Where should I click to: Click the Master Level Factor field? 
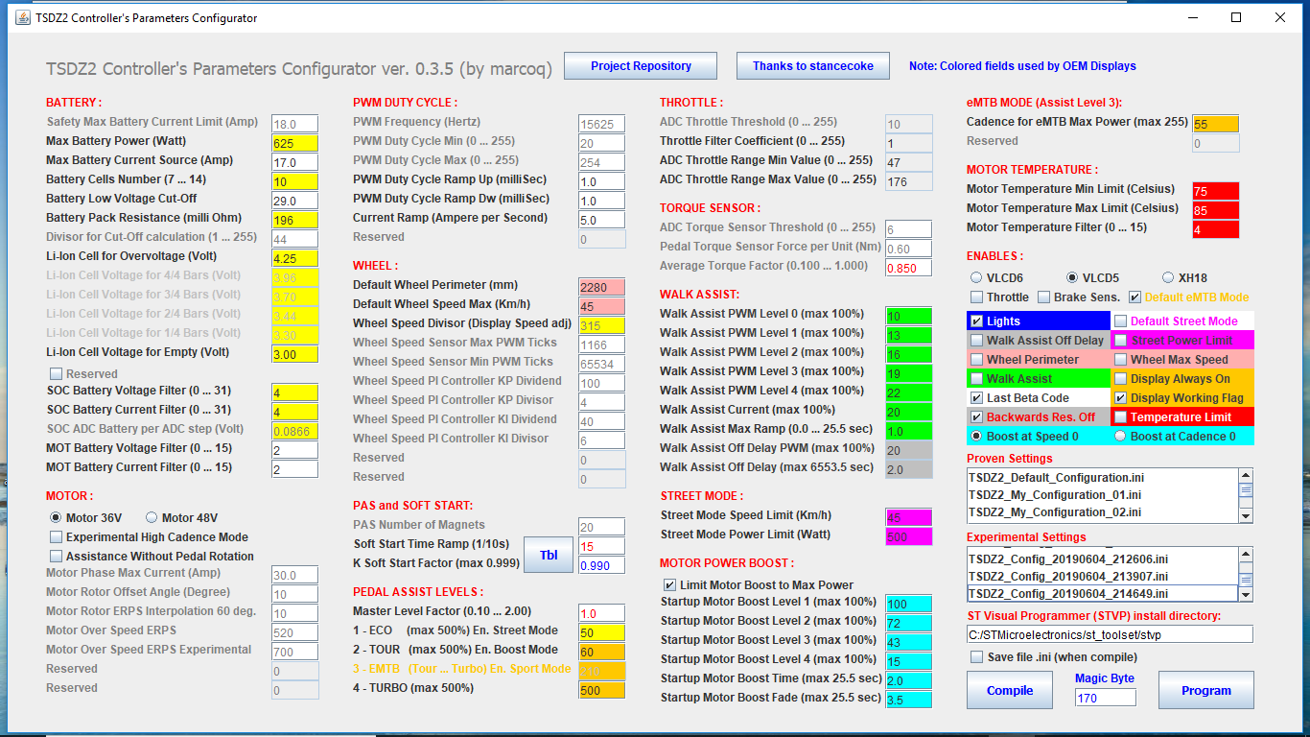[x=601, y=613]
